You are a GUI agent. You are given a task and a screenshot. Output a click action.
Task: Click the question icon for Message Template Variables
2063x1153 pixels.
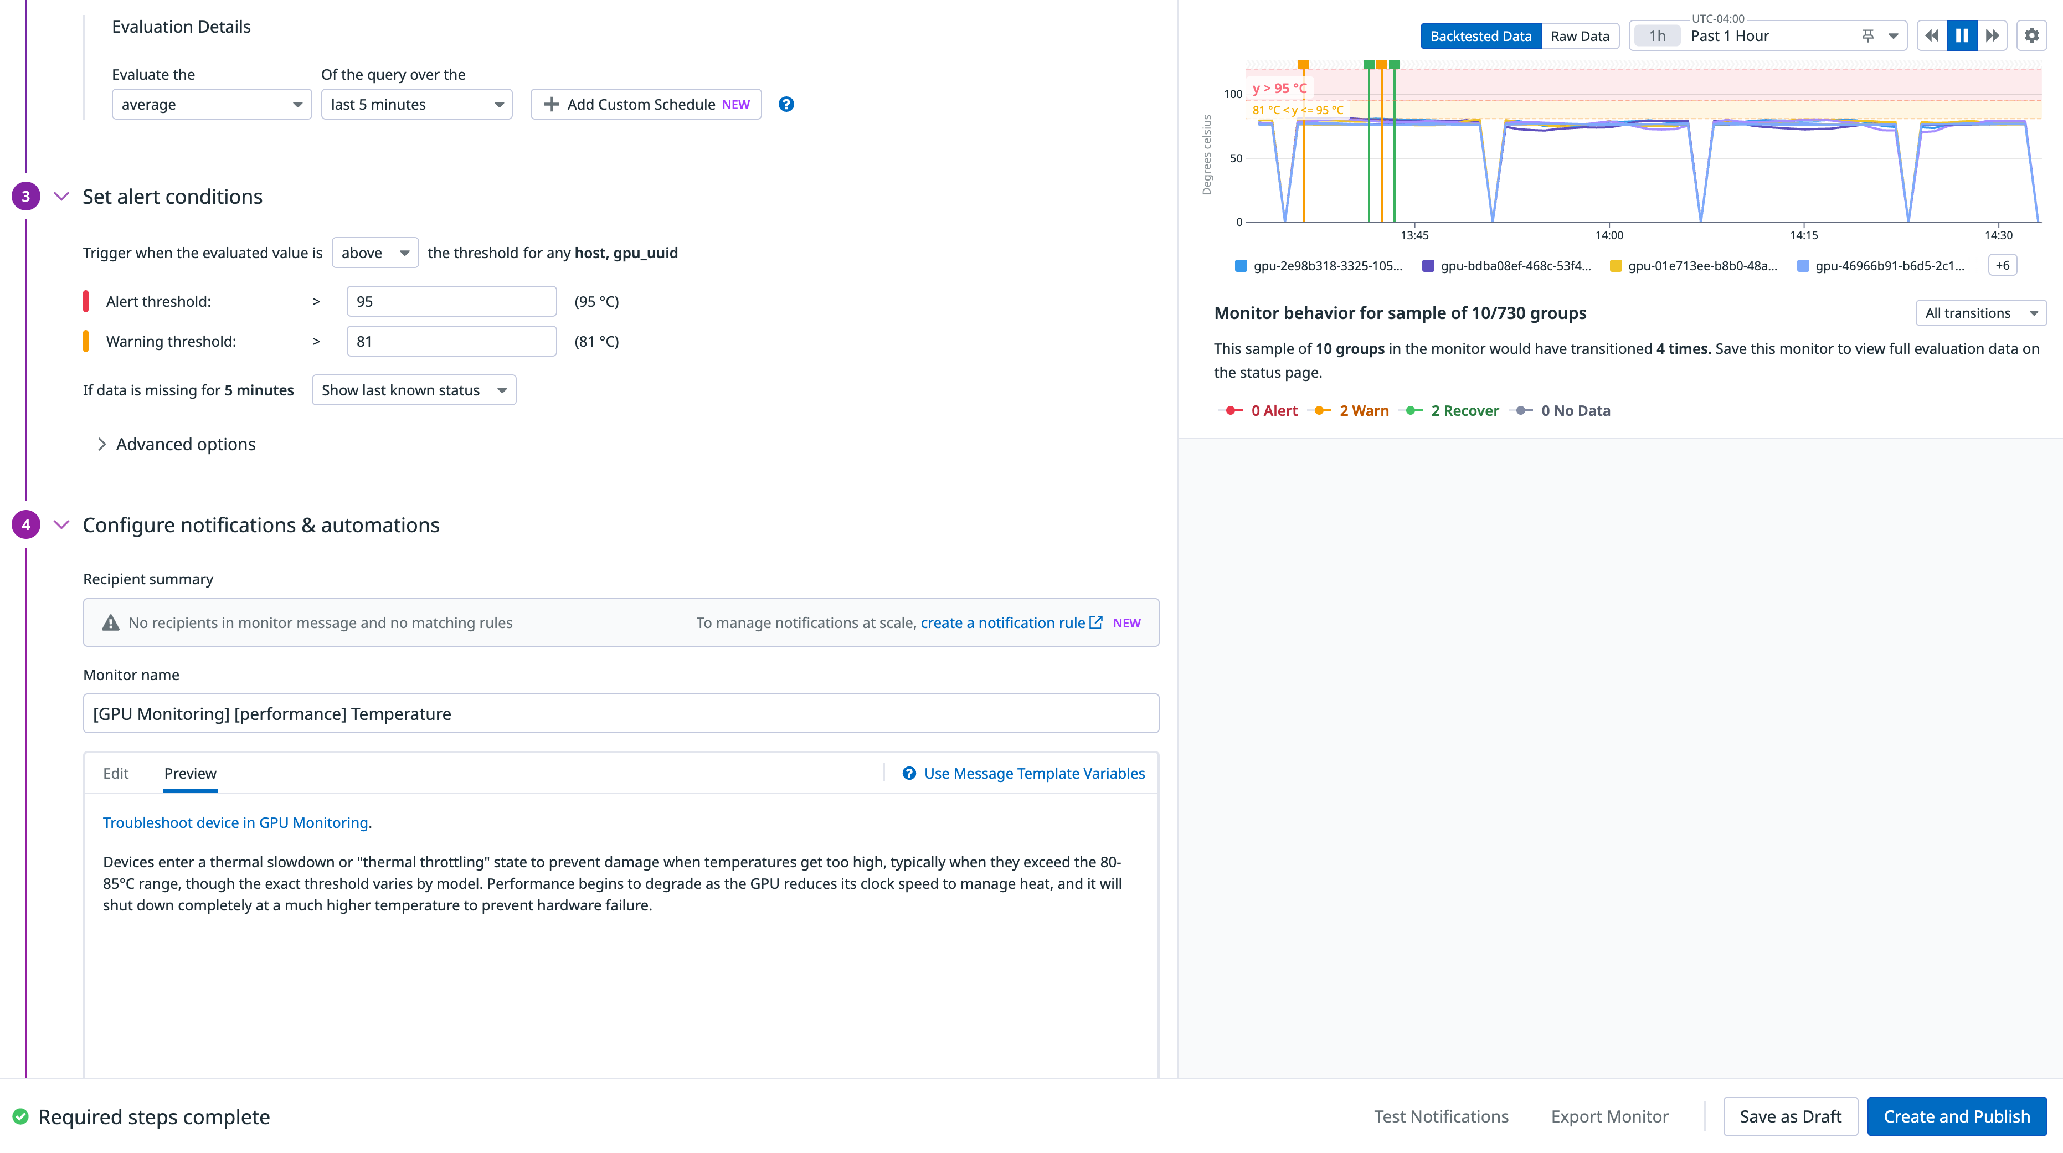coord(909,774)
